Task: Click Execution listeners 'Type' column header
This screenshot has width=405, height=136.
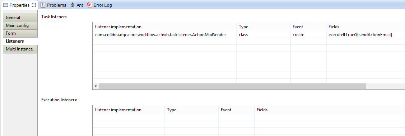Action: pyautogui.click(x=192, y=110)
